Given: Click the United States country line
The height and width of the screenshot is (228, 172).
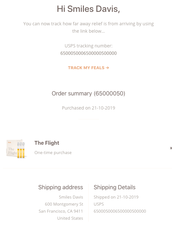Looking at the screenshot, I should pos(70,218).
